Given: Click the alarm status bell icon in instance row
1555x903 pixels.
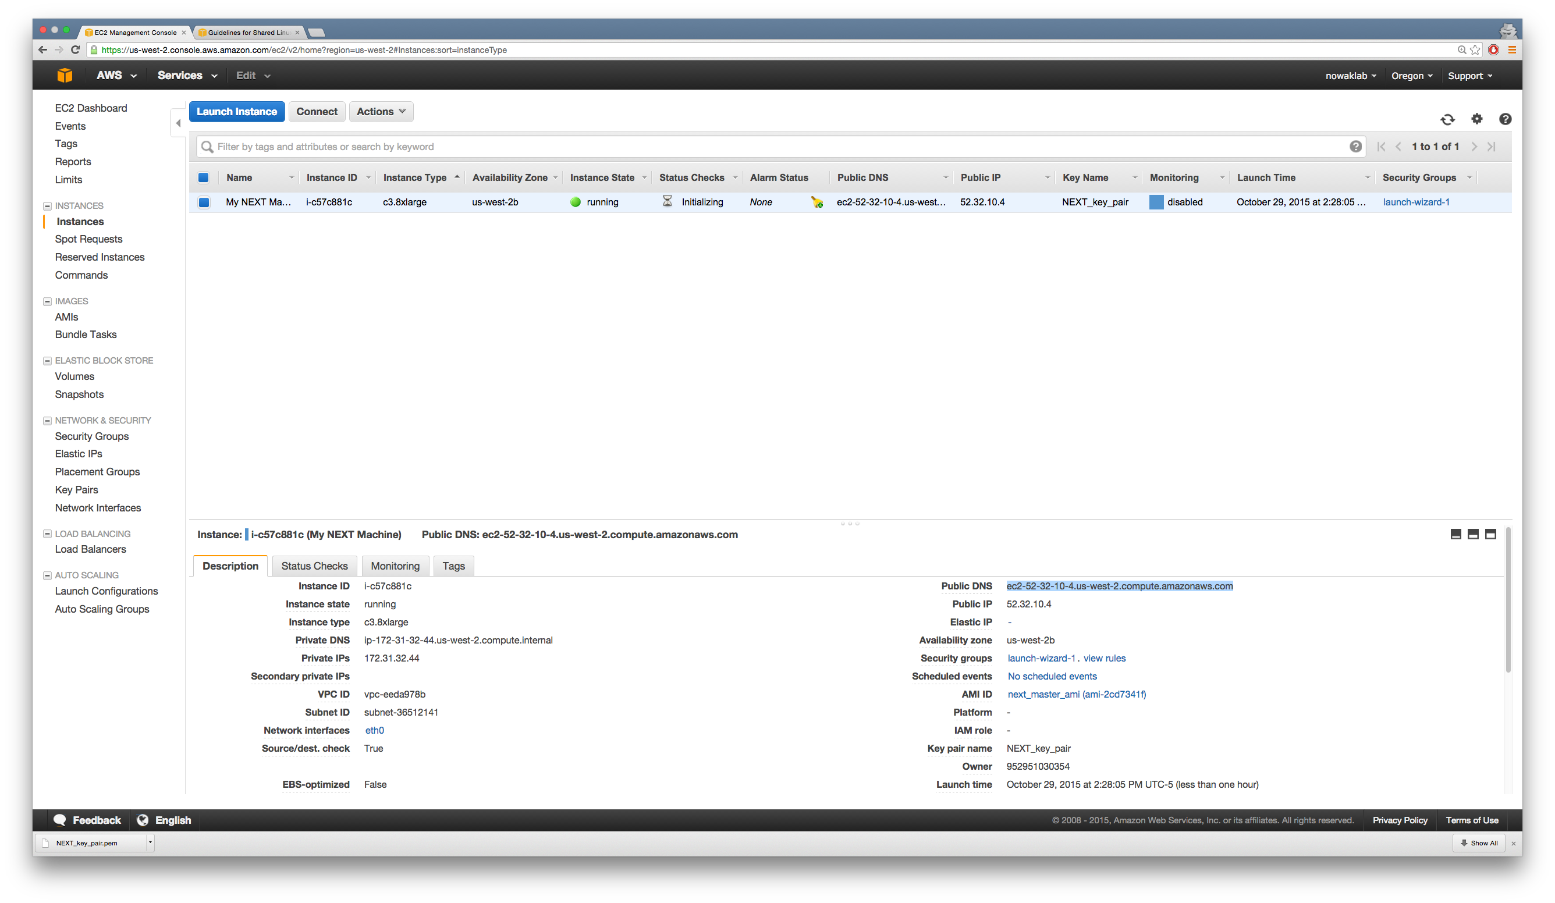Looking at the screenshot, I should (816, 202).
